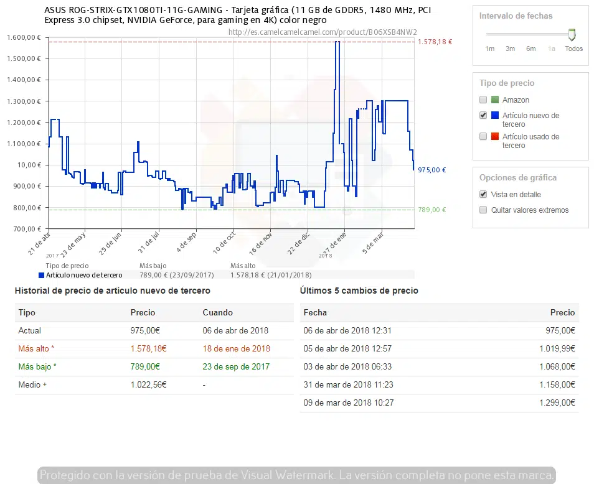Click the 1.158,00€ price change value
The height and width of the screenshot is (484, 594).
click(x=557, y=385)
